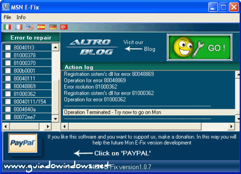
Task: Click error list scroll left arrow
Action: (x=6, y=127)
